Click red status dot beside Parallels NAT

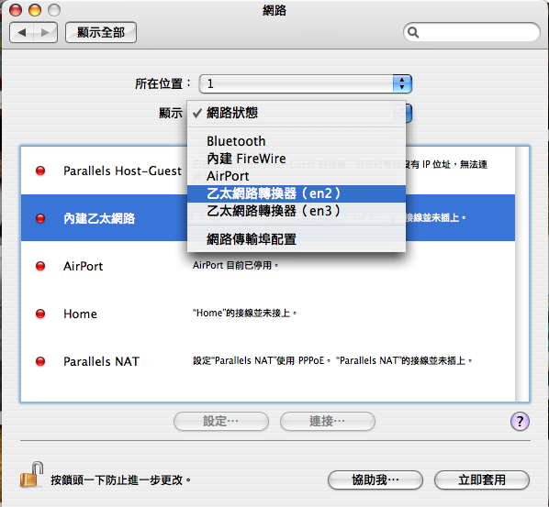tap(40, 361)
